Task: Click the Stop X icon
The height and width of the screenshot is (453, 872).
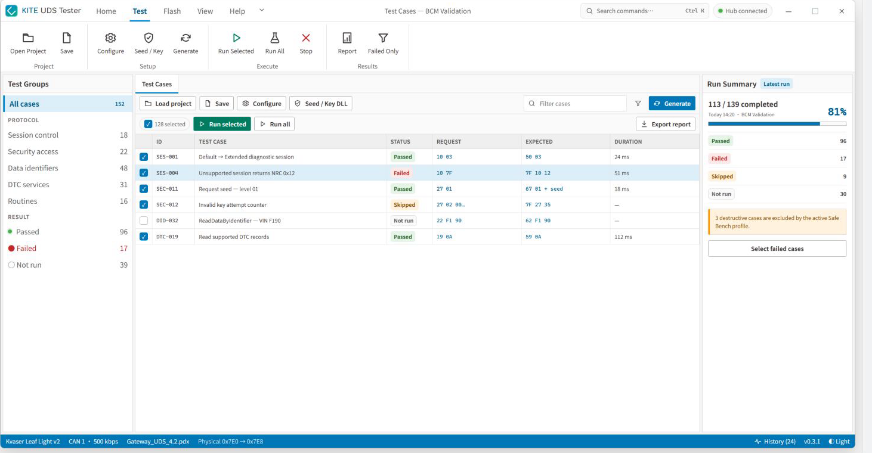Action: coord(306,38)
